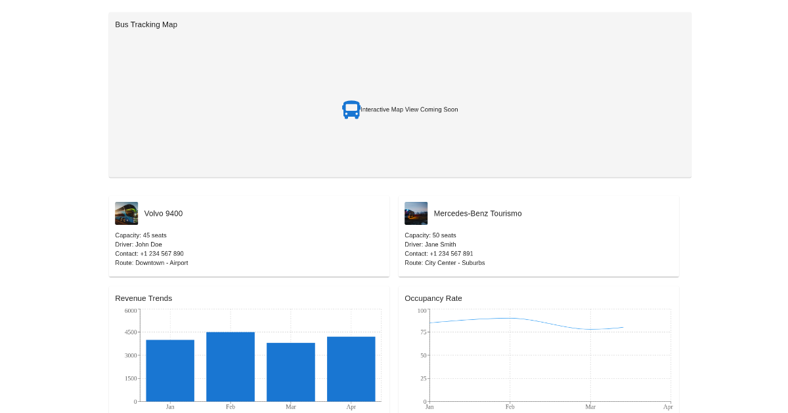Image resolution: width=788 pixels, height=413 pixels.
Task: Click the Occupancy Rate chart title
Action: 433,298
